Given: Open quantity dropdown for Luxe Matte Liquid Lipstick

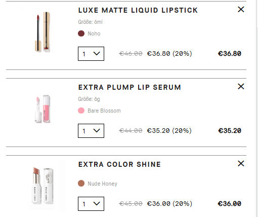Looking at the screenshot, I should click(91, 54).
